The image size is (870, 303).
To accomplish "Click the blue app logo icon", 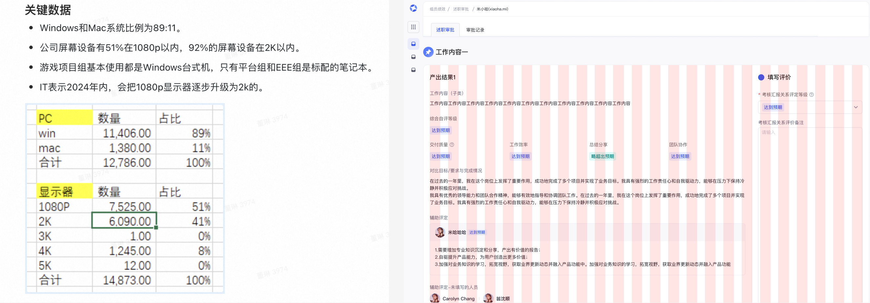I will tap(413, 8).
